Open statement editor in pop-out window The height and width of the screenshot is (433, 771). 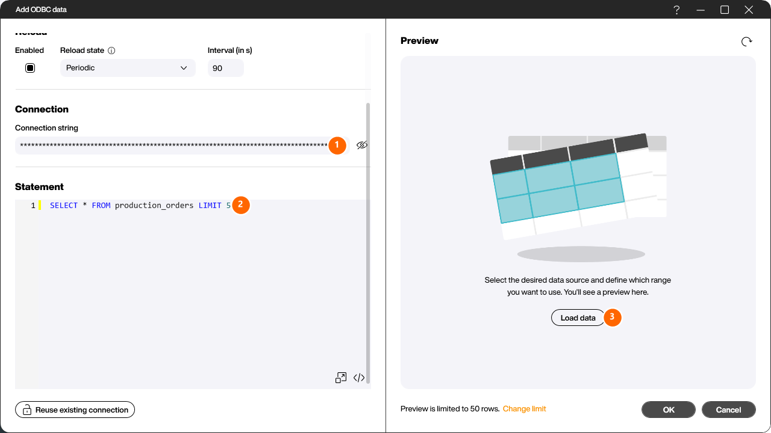341,378
